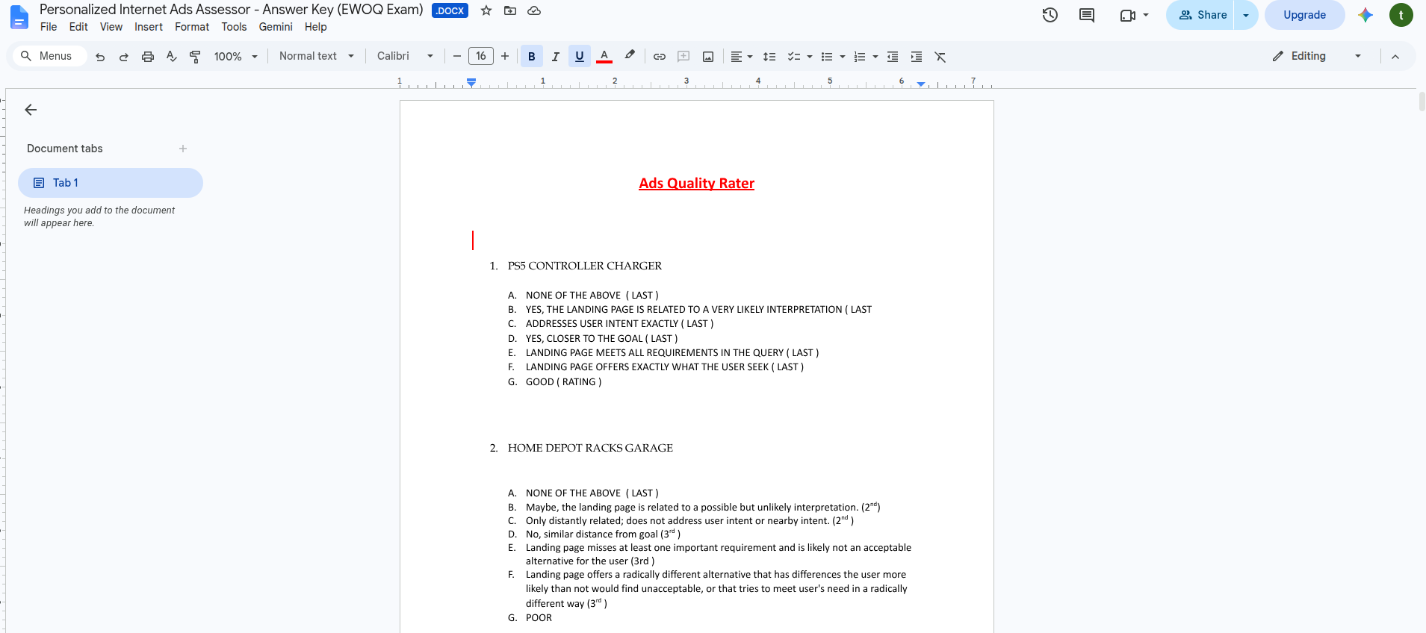1426x633 pixels.
Task: Open Calibri font dropdown
Action: click(x=406, y=56)
